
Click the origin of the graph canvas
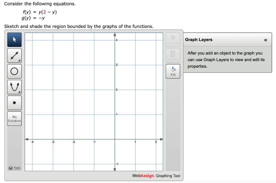[115, 140]
